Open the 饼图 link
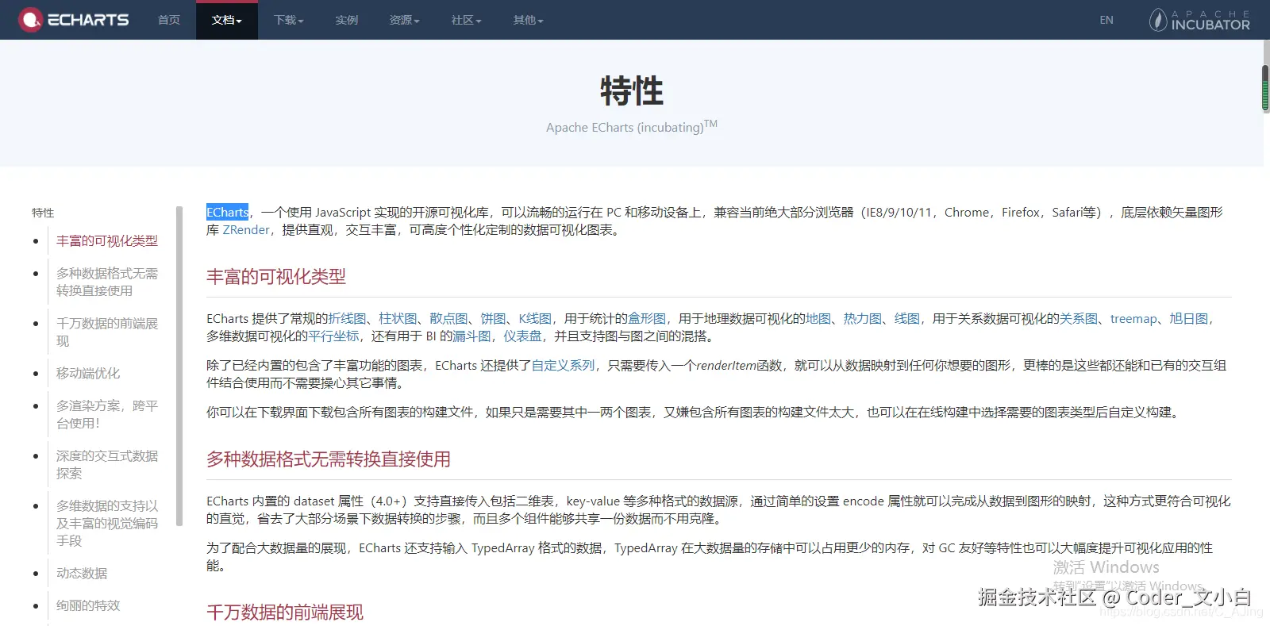Viewport: 1270px width, 626px height. tap(494, 318)
